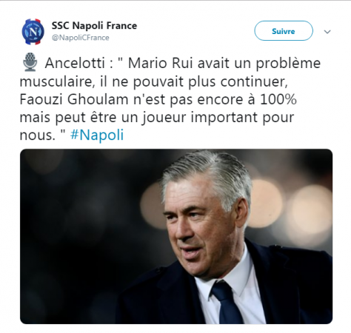Click the SSC Napoli France display name

coord(94,26)
